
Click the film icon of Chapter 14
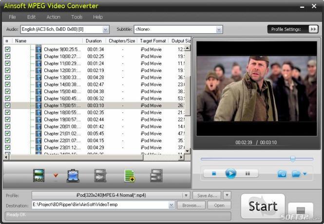(38, 84)
